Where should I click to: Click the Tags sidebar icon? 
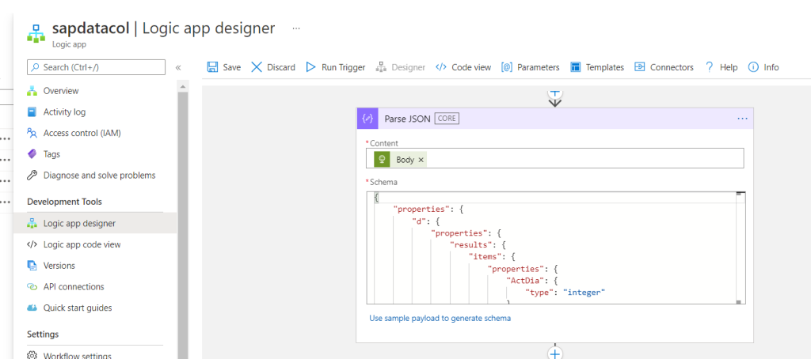(x=32, y=154)
